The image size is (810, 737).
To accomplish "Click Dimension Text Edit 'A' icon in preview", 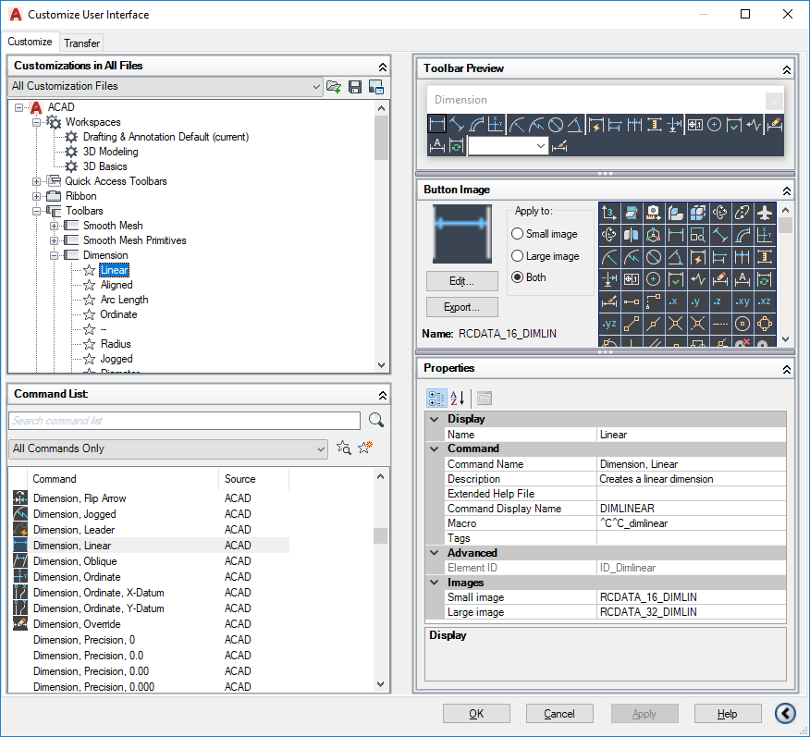I will pos(437,146).
